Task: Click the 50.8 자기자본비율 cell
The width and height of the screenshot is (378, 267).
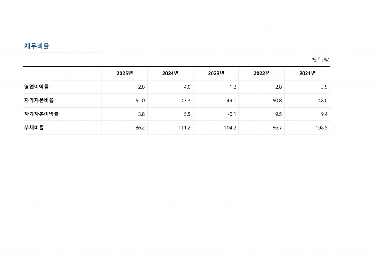Action: 277,100
